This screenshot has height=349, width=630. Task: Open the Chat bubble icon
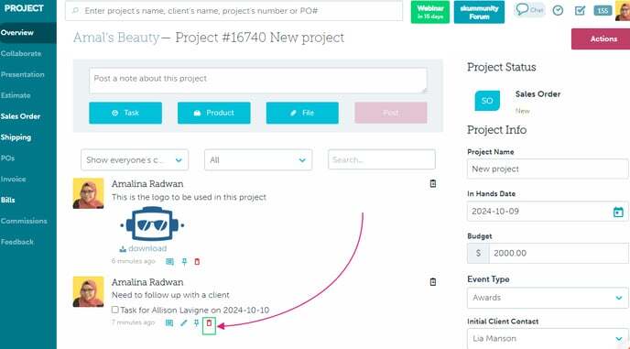point(529,10)
